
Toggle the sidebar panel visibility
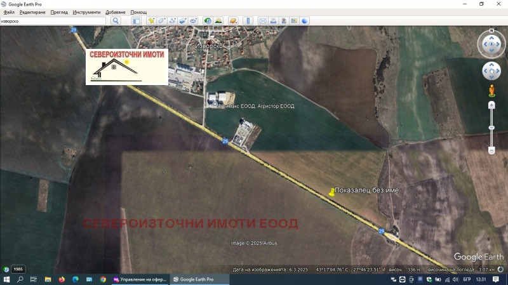[x=136, y=21]
